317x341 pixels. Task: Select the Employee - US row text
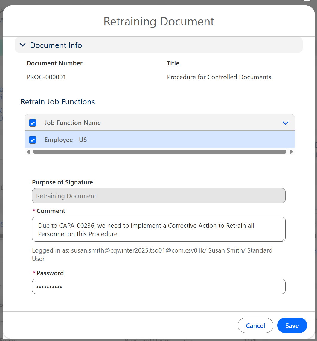point(65,140)
